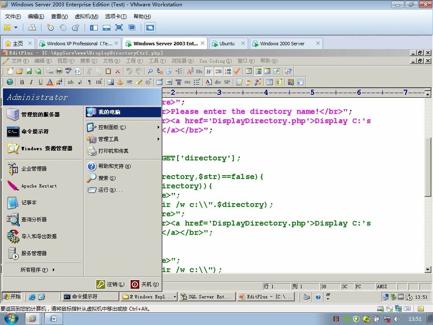Click the red X Delete icon
433x325 pixels.
pyautogui.click(x=118, y=71)
